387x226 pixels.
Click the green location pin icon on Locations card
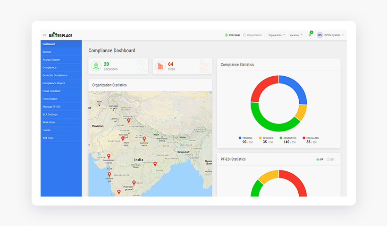coord(96,66)
